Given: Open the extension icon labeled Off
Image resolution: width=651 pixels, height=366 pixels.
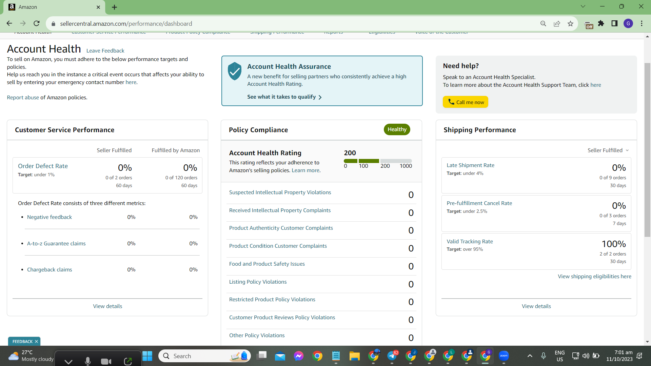Looking at the screenshot, I should pyautogui.click(x=589, y=24).
